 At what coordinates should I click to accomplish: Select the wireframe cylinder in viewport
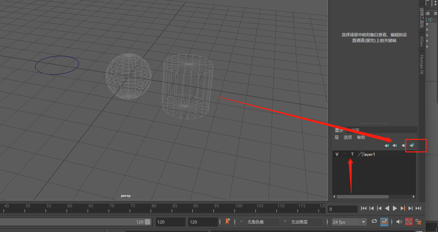pos(188,86)
